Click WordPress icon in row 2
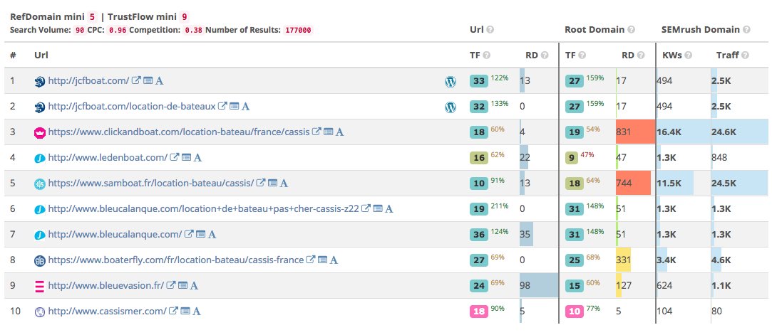 (451, 107)
